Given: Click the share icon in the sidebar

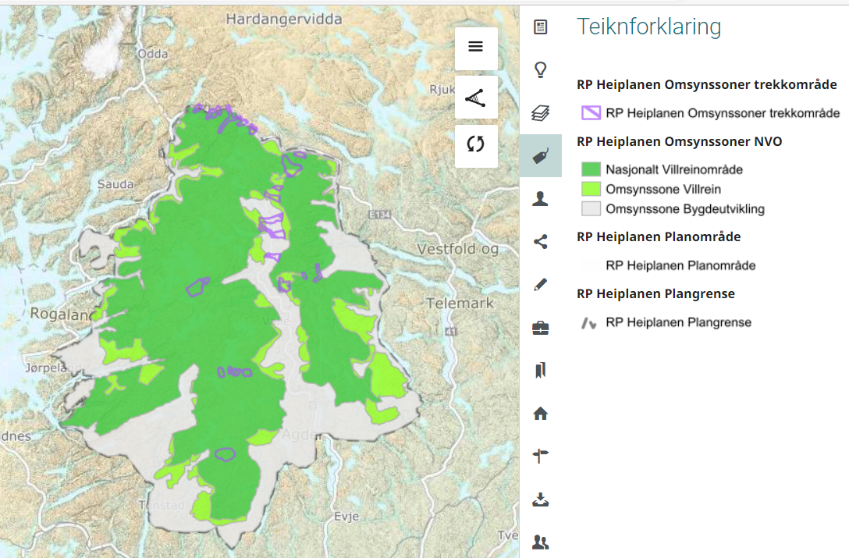Looking at the screenshot, I should 541,241.
